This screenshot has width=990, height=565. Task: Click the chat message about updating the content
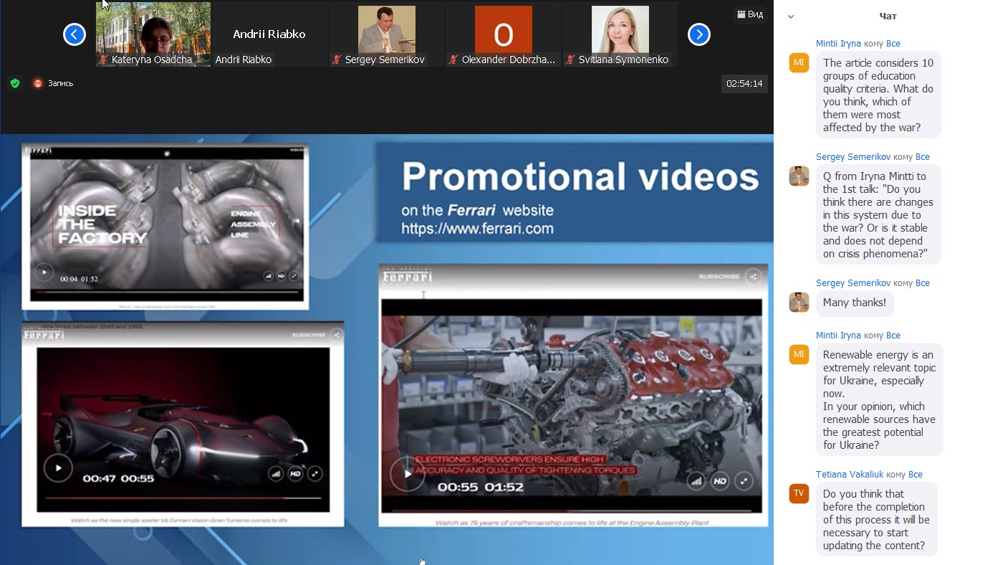(877, 520)
